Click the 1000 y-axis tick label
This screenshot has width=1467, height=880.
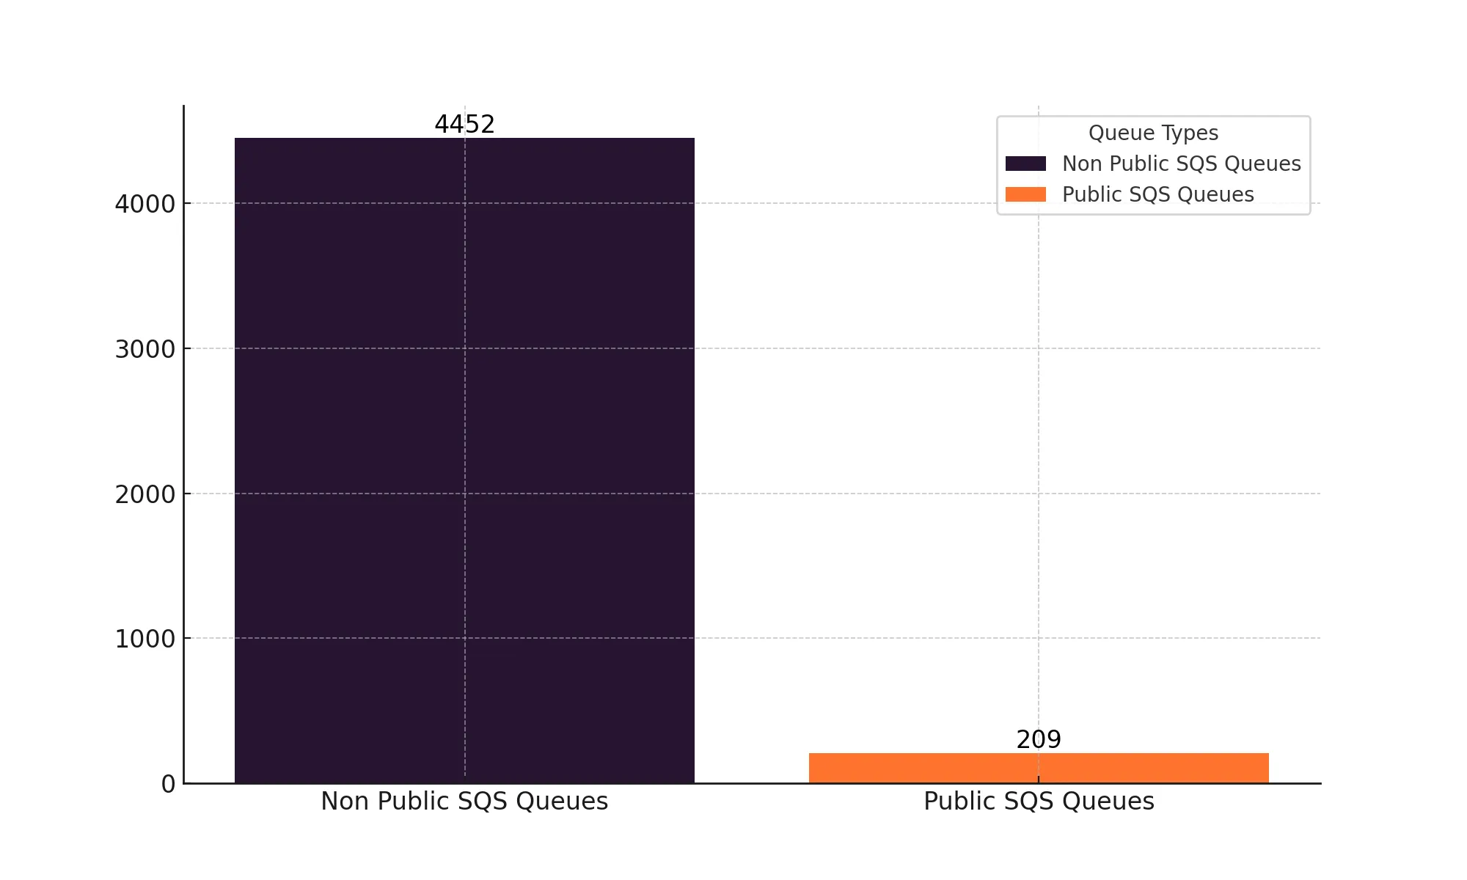[145, 639]
